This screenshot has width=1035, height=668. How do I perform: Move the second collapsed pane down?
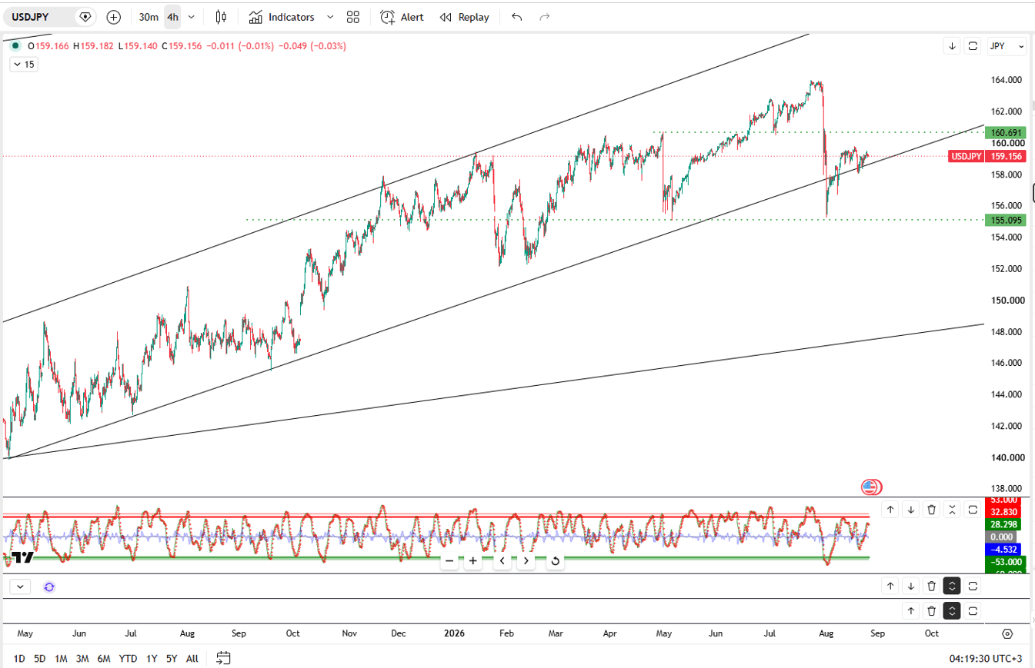point(911,587)
